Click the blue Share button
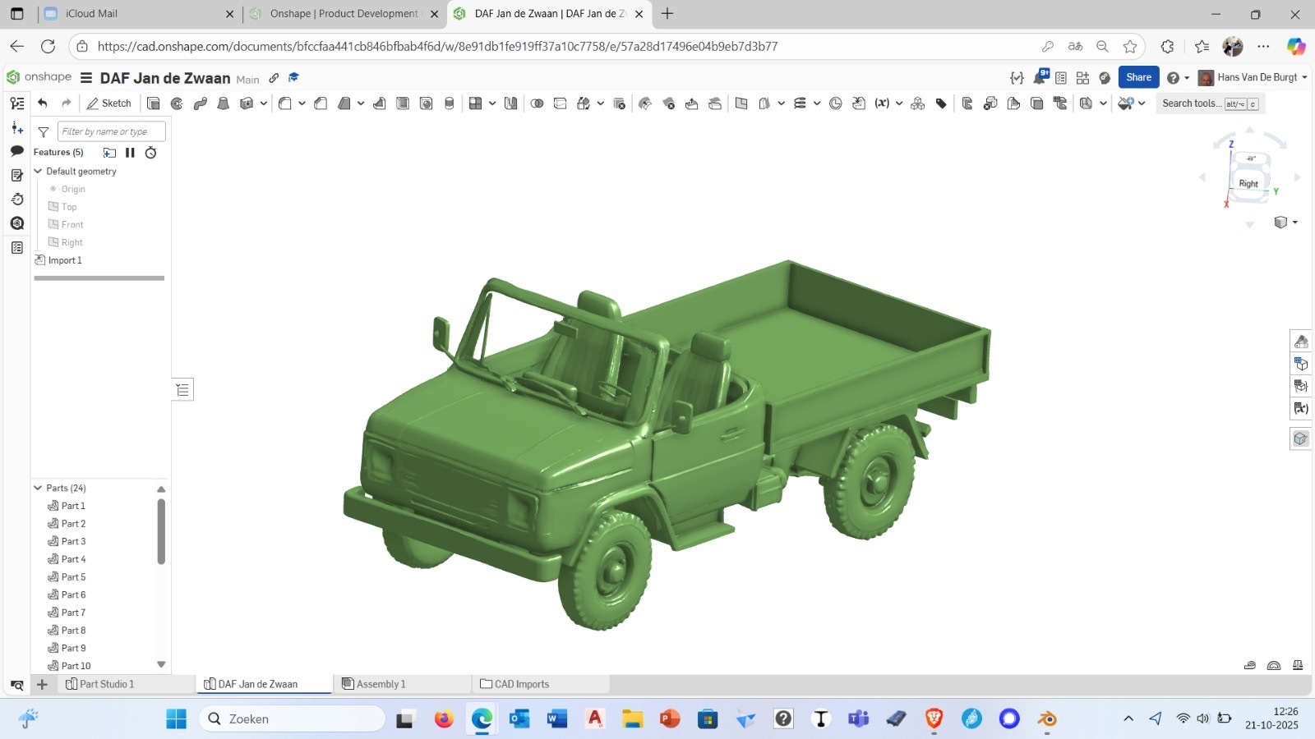1315x739 pixels. (1138, 77)
